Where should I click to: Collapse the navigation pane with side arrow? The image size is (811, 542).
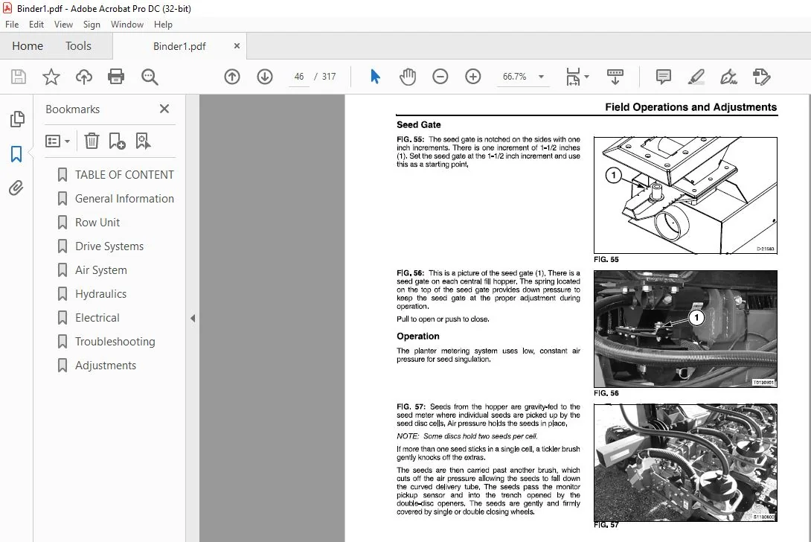pos(193,318)
